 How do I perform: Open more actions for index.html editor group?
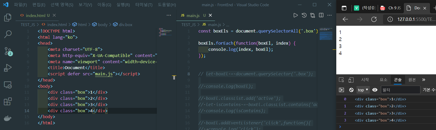pos(169,15)
